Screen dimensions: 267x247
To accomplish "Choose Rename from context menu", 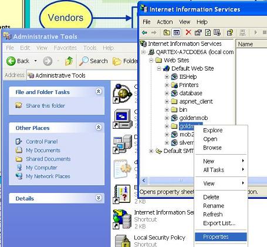I will [x=221, y=206].
